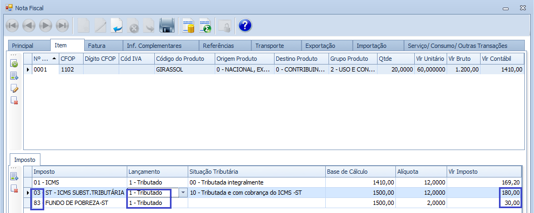Click the Vlr Imposto column header
The image size is (534, 213).
coord(484,172)
